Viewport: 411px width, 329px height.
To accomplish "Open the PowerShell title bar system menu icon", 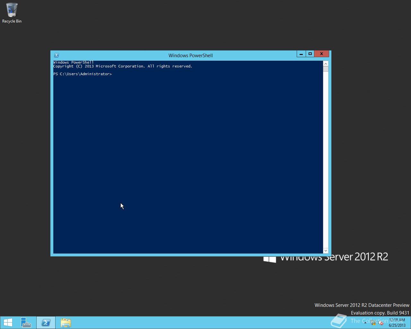I will click(57, 55).
